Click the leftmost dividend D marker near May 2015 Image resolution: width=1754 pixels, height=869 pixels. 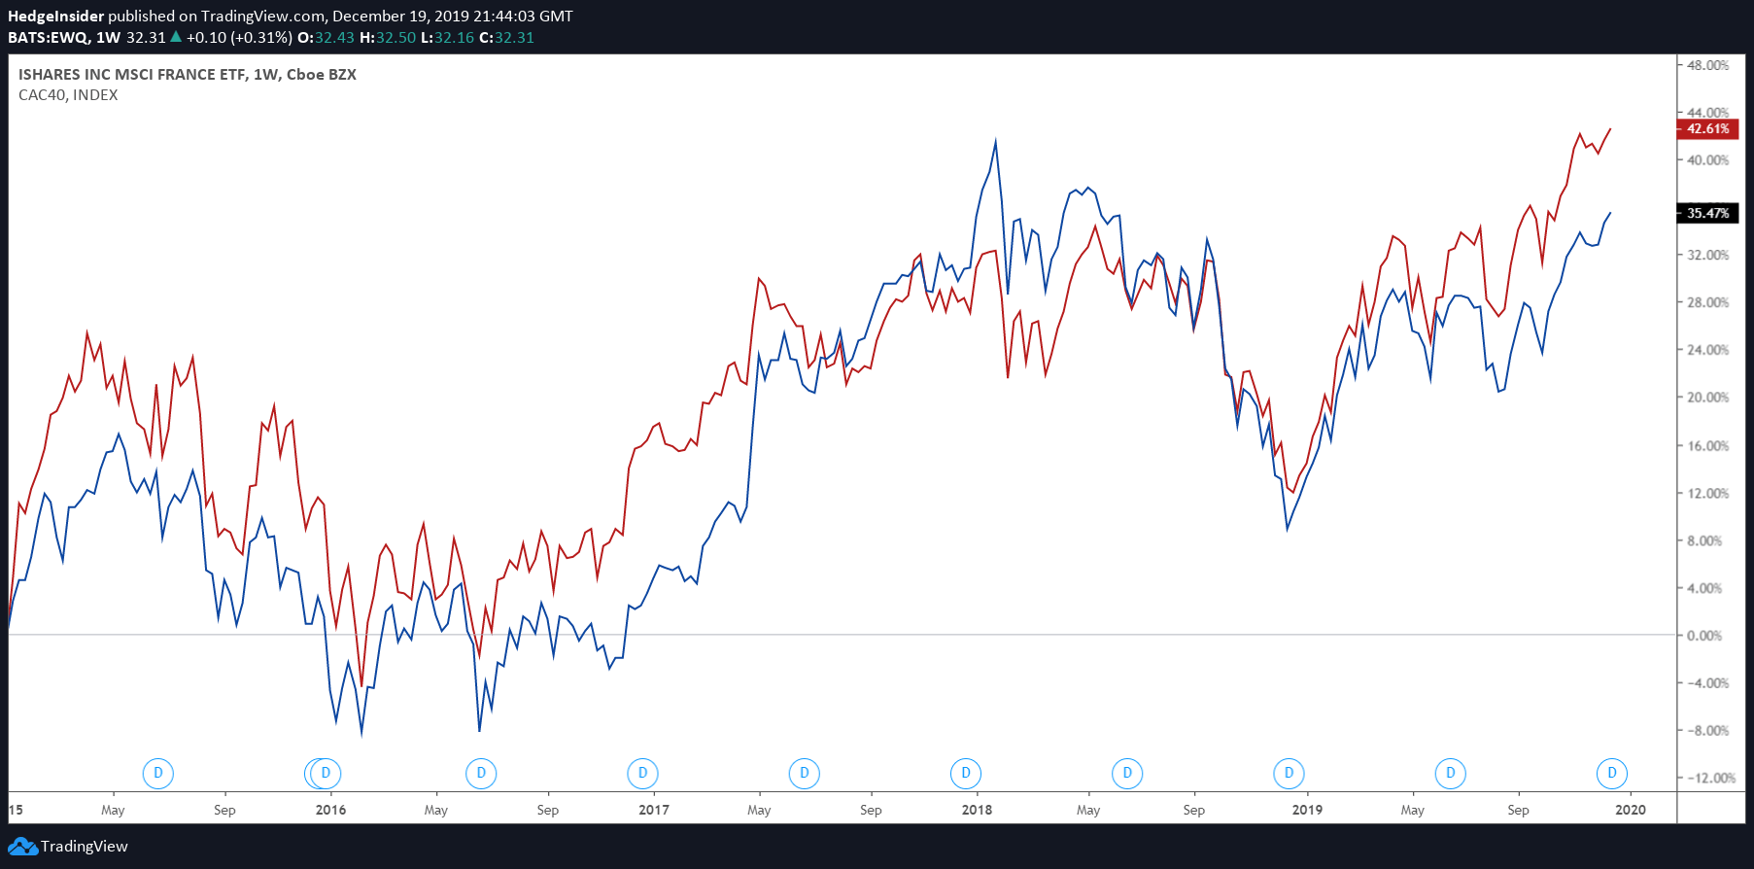pyautogui.click(x=157, y=774)
